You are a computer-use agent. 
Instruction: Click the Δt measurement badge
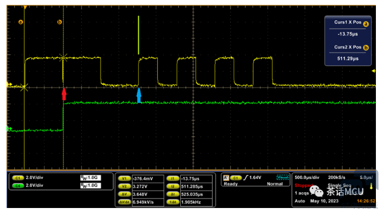[x=173, y=194]
